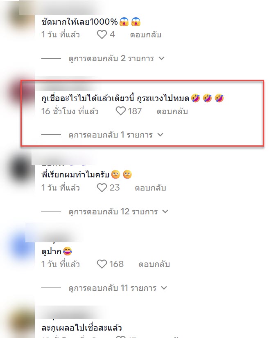Reply to the พี่เรียกผมทำไมครับ comment
Image resolution: width=278 pixels, height=338 pixels.
150,188
